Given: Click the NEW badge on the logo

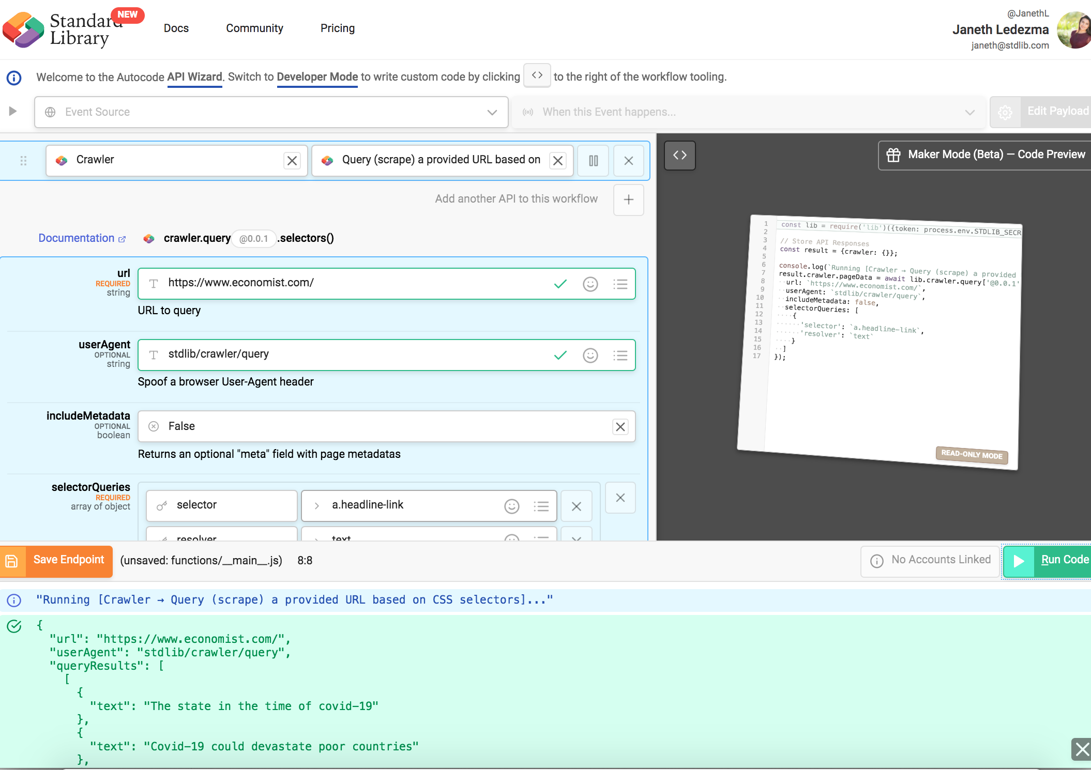Looking at the screenshot, I should (127, 14).
